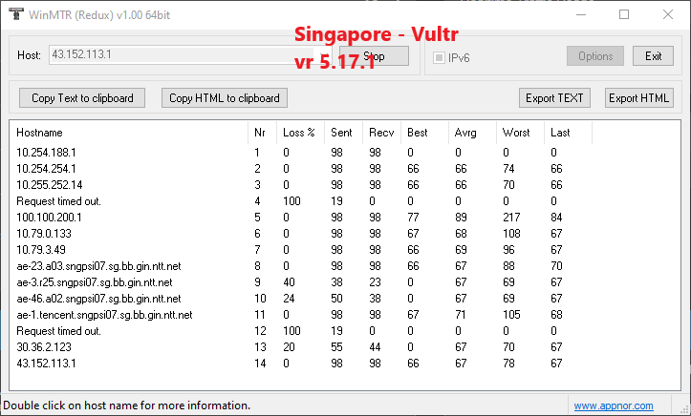The height and width of the screenshot is (416, 691).
Task: Click the Avrg column header
Action: coord(472,133)
